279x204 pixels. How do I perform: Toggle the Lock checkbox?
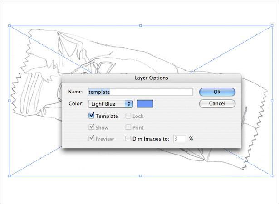pos(128,116)
